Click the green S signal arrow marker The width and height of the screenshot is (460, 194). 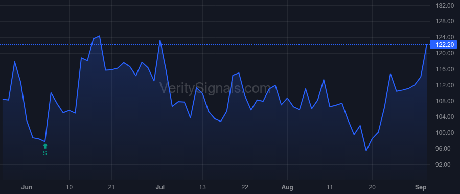pyautogui.click(x=45, y=146)
